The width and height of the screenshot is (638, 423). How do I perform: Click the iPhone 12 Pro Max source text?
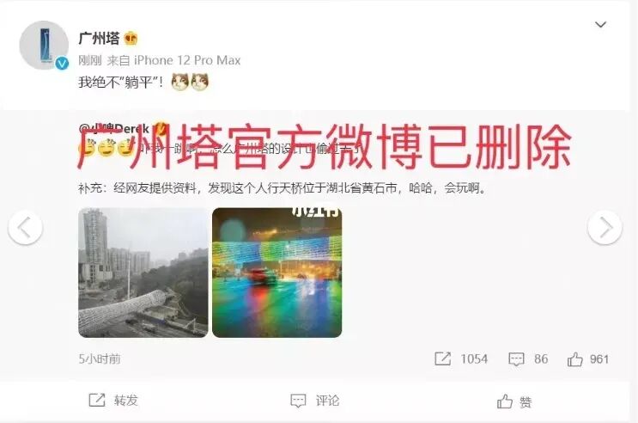(187, 60)
